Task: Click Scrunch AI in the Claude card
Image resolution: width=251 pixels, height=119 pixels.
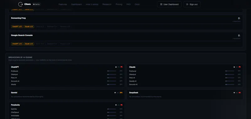Action: pyautogui.click(x=133, y=85)
